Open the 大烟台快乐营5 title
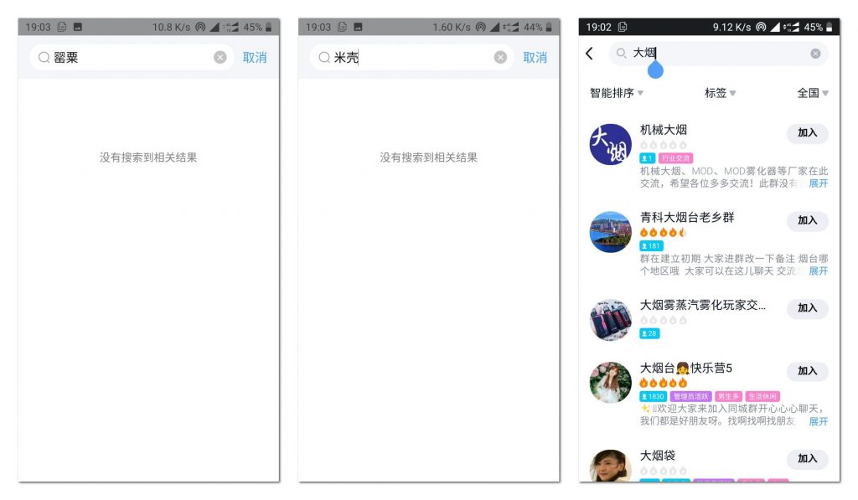The width and height of the screenshot is (858, 500). pos(685,368)
